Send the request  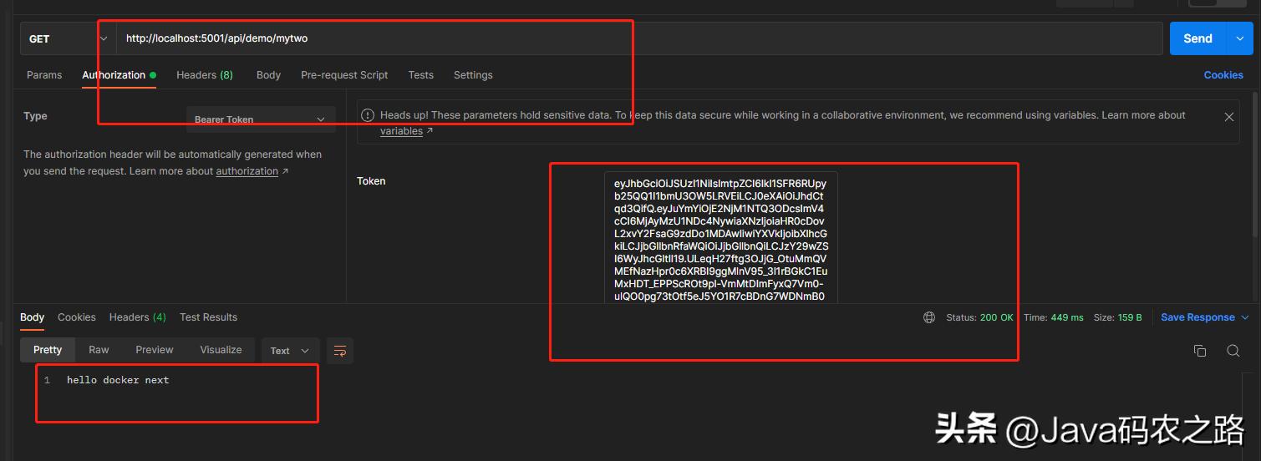[x=1197, y=38]
